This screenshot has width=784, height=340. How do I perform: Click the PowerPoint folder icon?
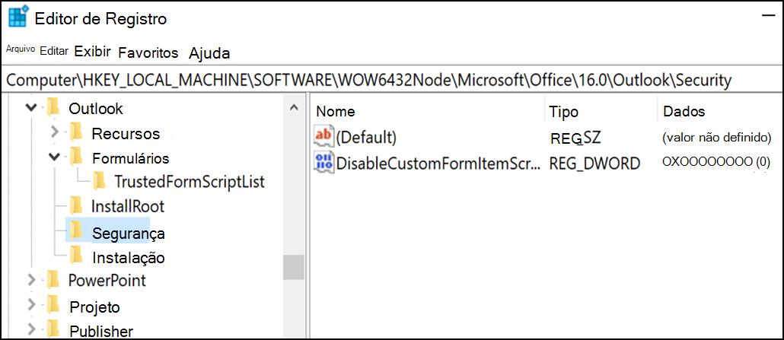(x=53, y=279)
